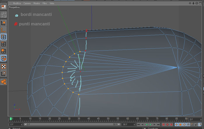
Task: Click the layout icon above the left toolbar
Action: [x=3, y=6]
